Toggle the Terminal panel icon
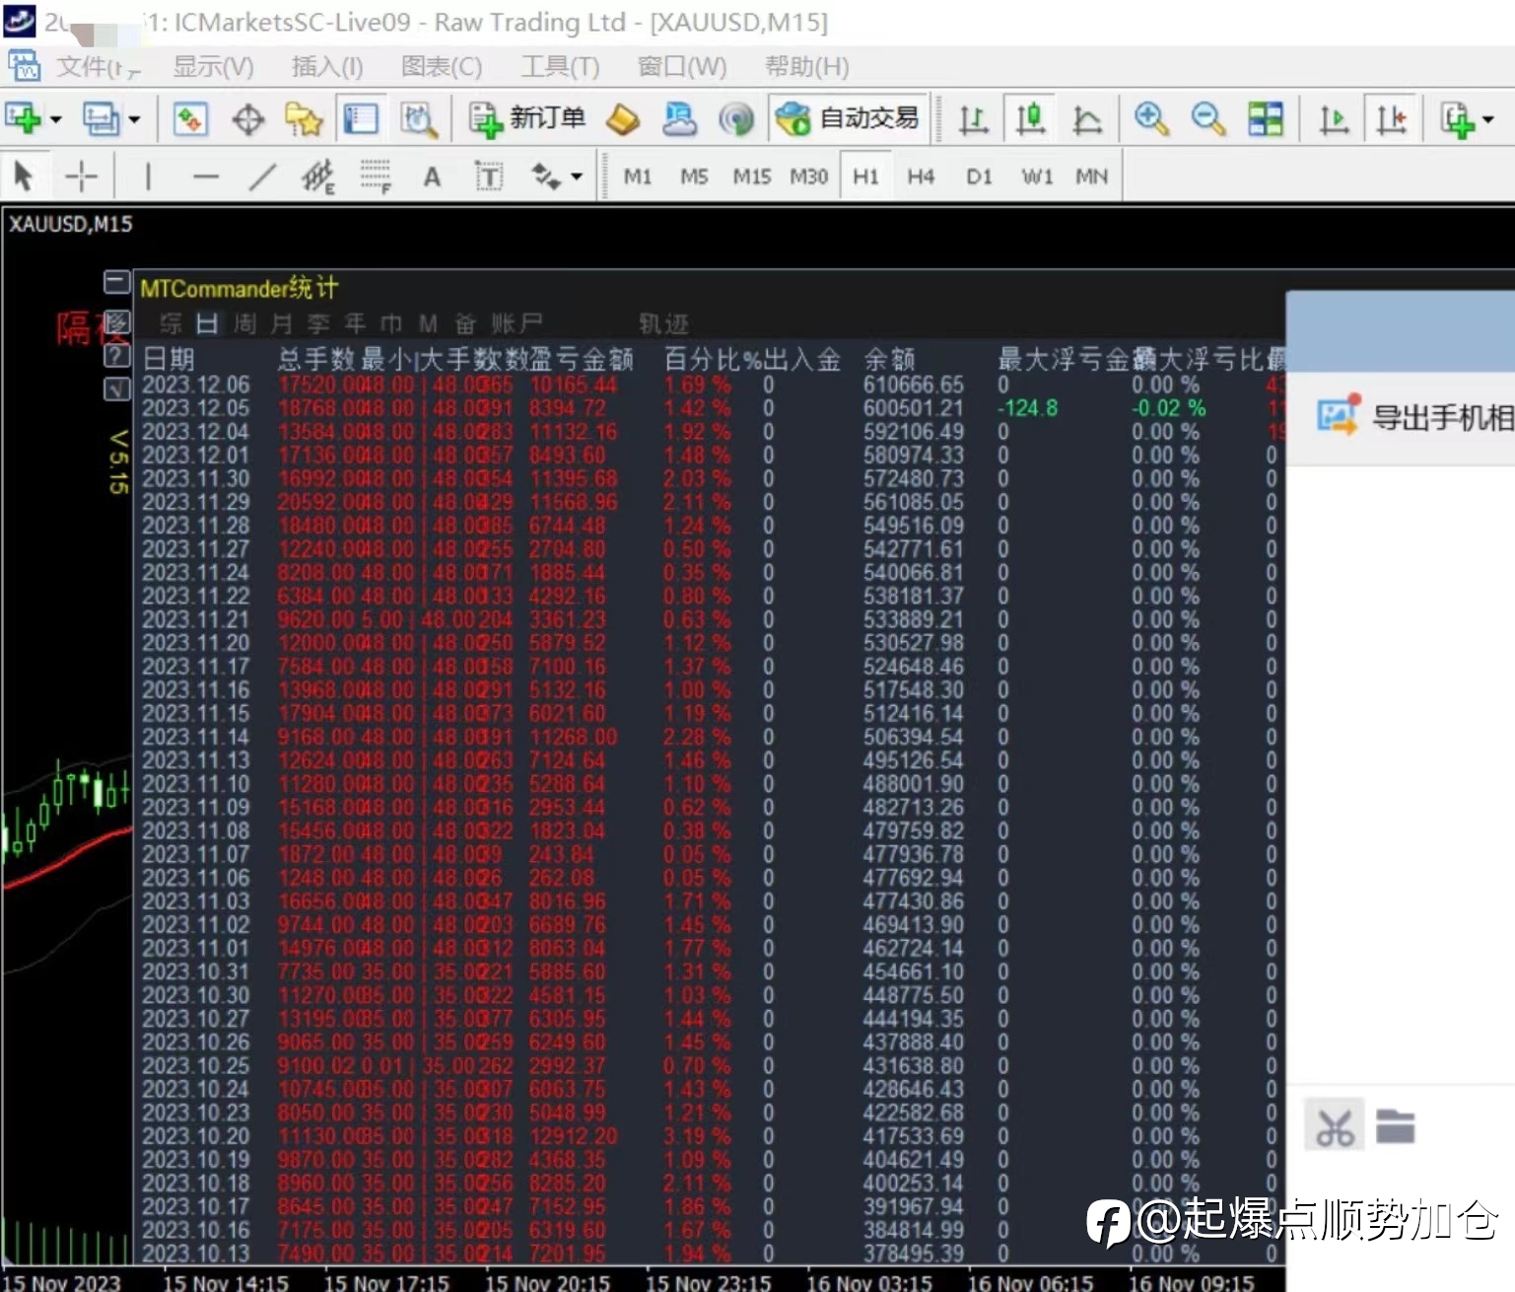The width and height of the screenshot is (1515, 1292). tap(360, 119)
